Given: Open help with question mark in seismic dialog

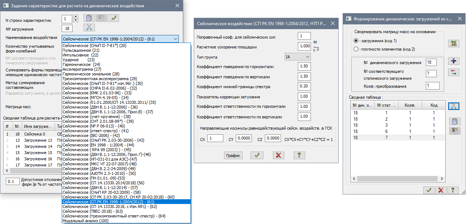Looking at the screenshot, I should pos(299,155).
